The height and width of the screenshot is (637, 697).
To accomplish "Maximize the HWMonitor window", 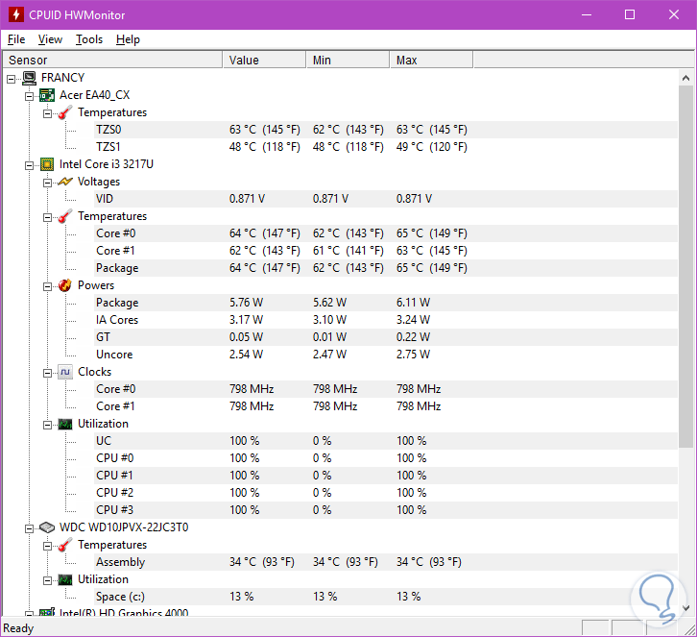I will point(630,14).
